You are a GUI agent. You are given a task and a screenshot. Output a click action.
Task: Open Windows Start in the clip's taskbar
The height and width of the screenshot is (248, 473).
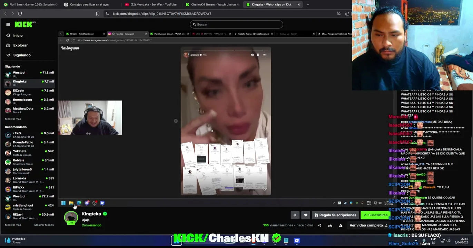pos(63,203)
